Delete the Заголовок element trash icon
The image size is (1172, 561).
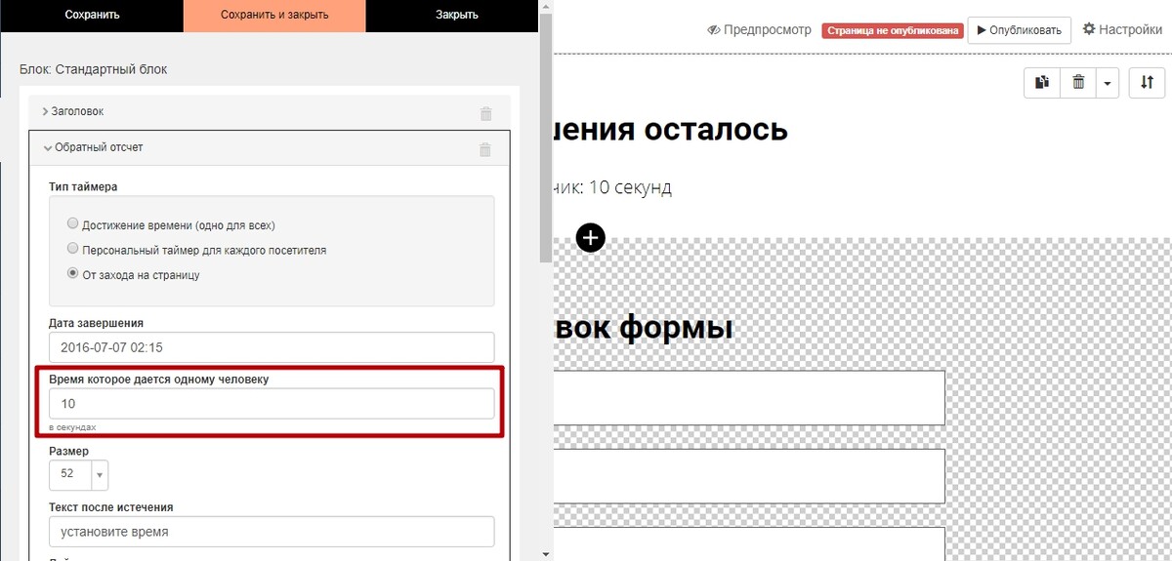coord(485,113)
